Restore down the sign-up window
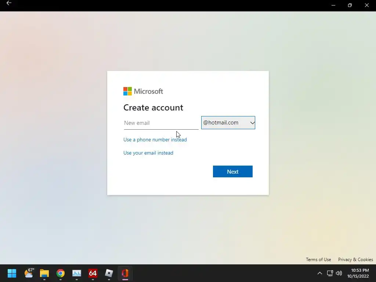 tap(350, 5)
